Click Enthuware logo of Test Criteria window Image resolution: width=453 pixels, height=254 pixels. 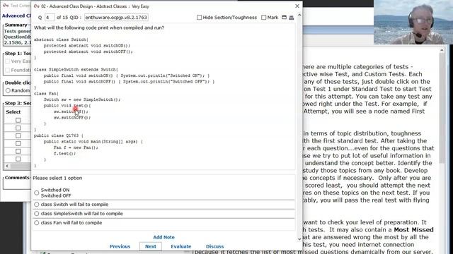[6, 6]
